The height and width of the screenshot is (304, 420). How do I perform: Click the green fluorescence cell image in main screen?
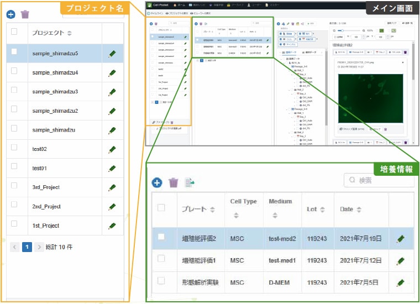[x=370, y=98]
